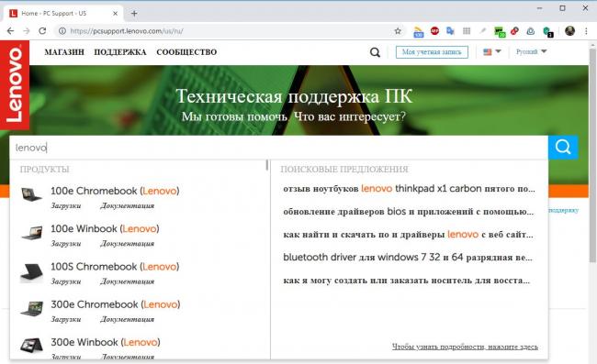The image size is (597, 364).
Task: Click the browser forward arrow
Action: [x=27, y=31]
